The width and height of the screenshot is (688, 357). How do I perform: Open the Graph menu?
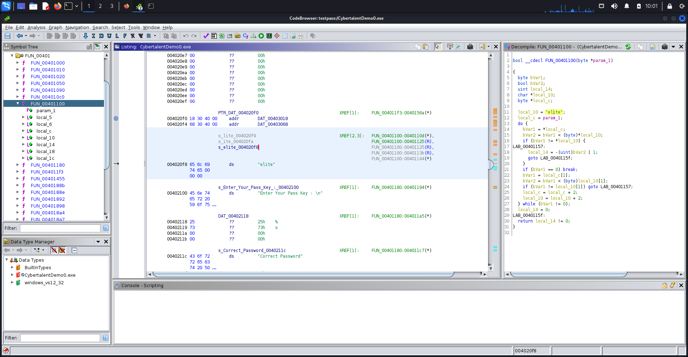click(x=55, y=27)
